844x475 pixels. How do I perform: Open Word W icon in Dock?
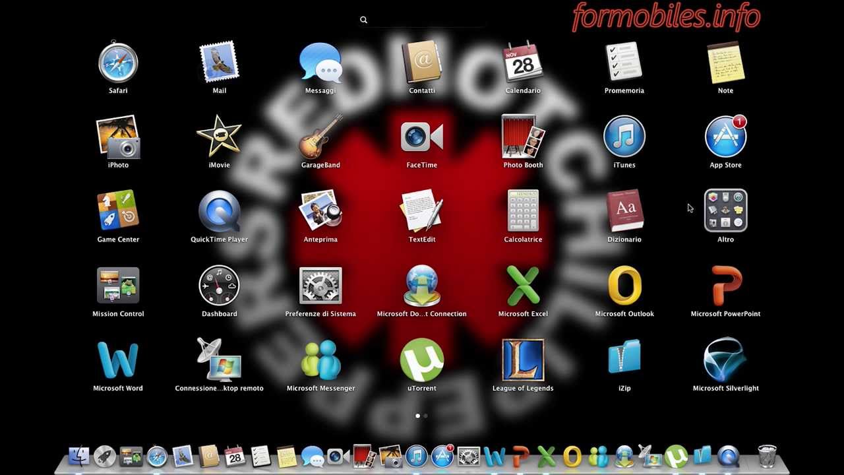495,457
